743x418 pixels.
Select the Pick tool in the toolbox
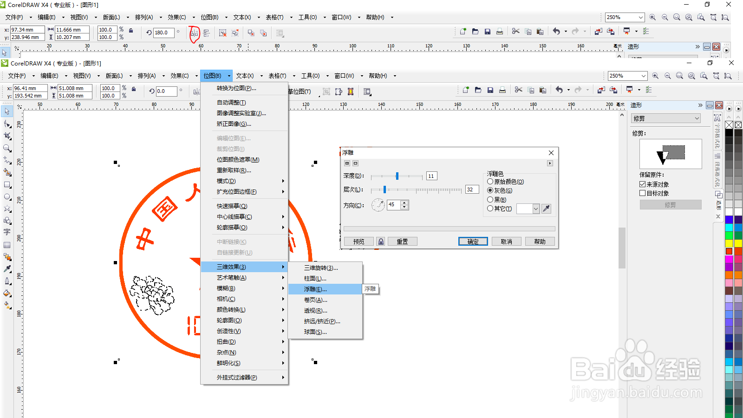7,111
